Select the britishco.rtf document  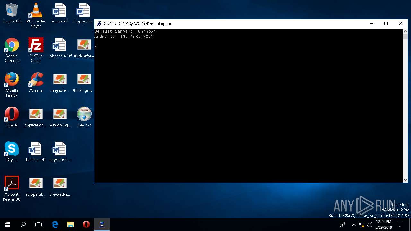coord(36,152)
